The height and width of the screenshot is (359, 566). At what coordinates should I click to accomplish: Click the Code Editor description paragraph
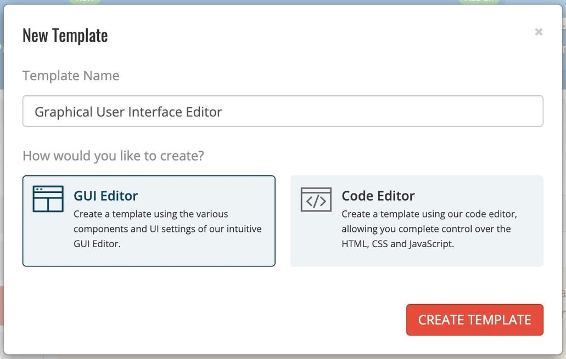(429, 229)
